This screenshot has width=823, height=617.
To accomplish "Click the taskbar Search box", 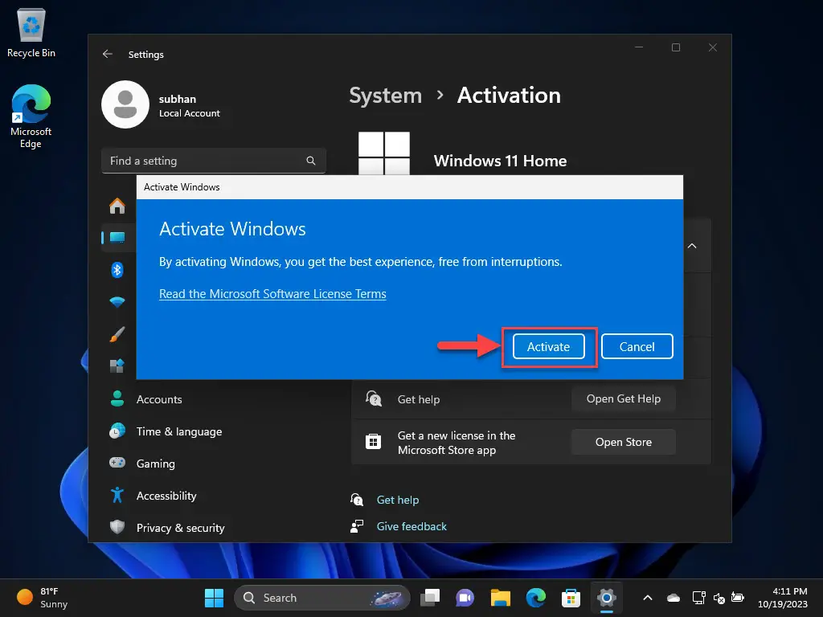I will pyautogui.click(x=321, y=598).
